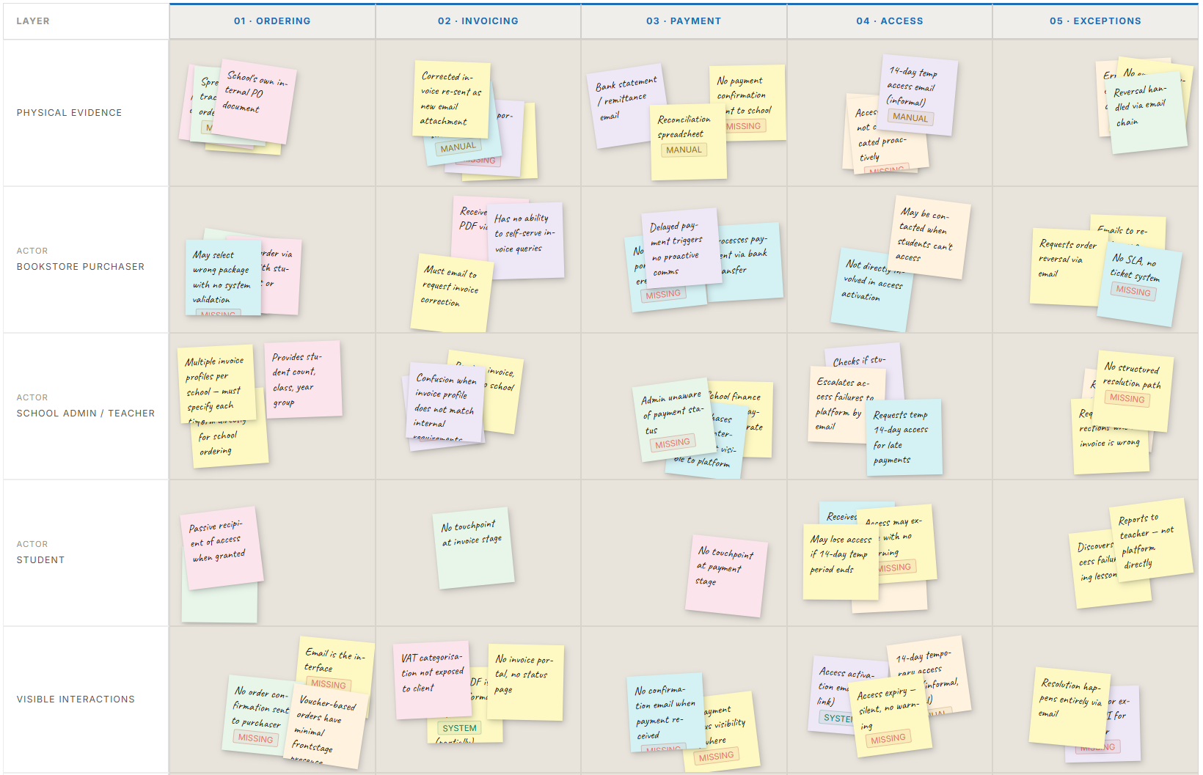The width and height of the screenshot is (1203, 775).
Task: Select the "Admin unaware of payment status" note
Action: 673,420
